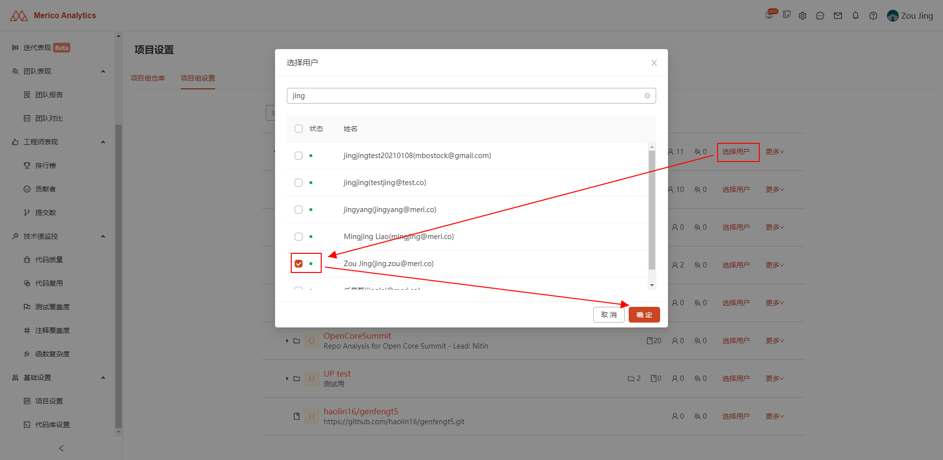The image size is (943, 460).
Task: Toggle the select-all checkbox in header row
Action: tap(299, 129)
